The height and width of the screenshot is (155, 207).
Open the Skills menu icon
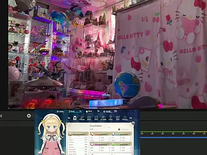point(96,118)
